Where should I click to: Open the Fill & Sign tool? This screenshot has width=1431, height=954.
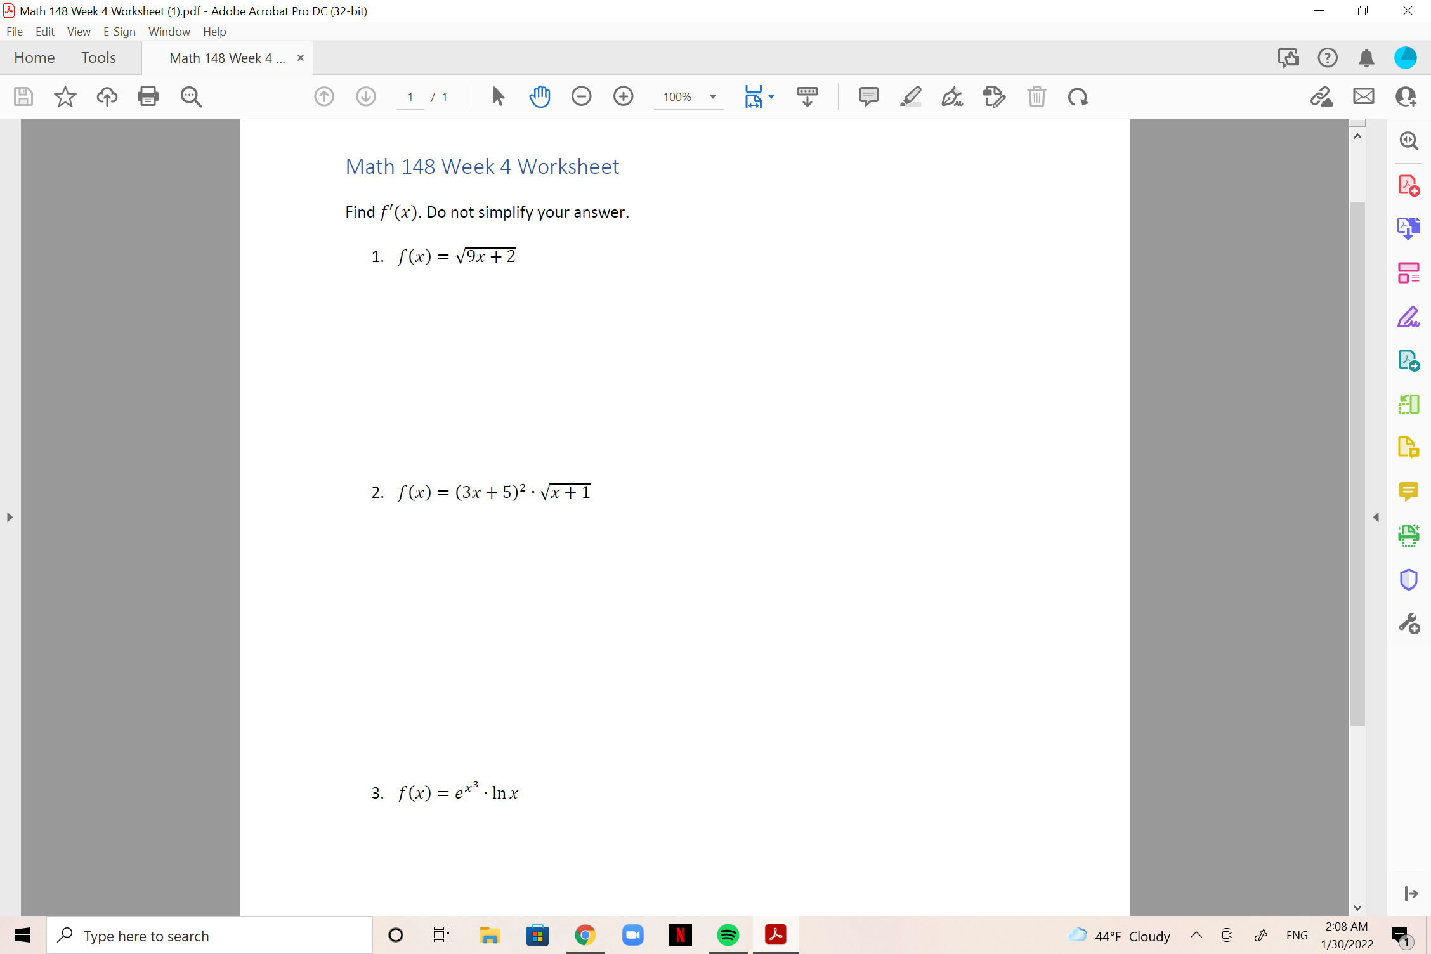click(1409, 317)
